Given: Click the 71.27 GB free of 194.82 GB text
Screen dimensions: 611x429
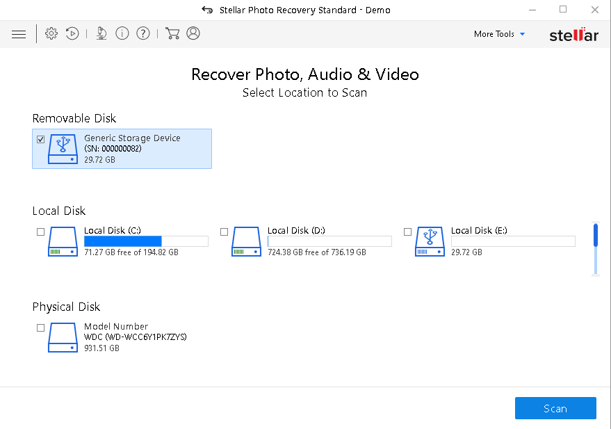Looking at the screenshot, I should tap(131, 252).
